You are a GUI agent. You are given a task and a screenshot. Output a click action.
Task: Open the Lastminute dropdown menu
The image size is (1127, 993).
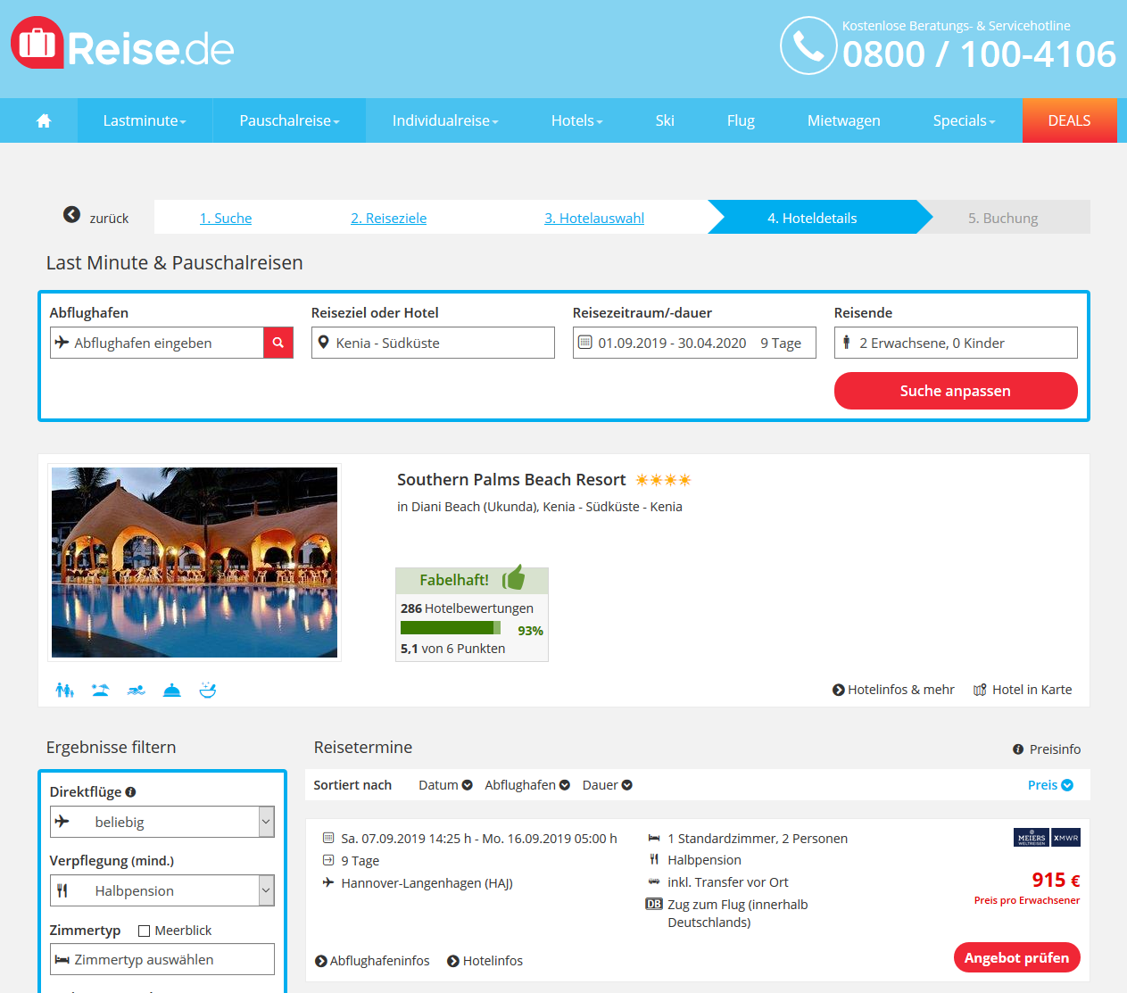[x=145, y=120]
